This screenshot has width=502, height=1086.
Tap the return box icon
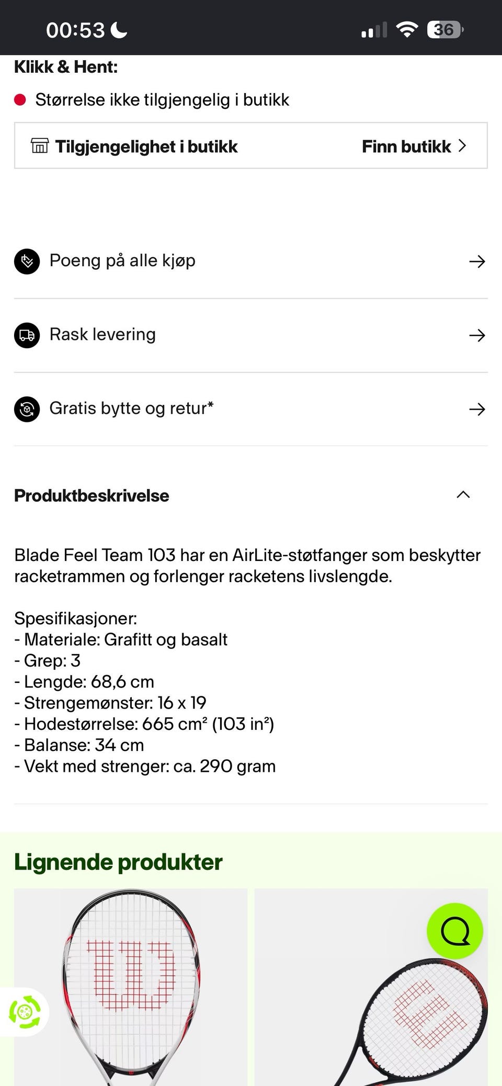pos(27,409)
